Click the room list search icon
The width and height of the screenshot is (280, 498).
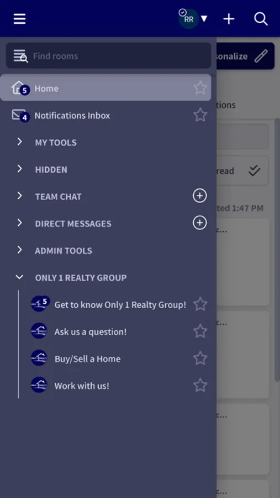[x=20, y=56]
